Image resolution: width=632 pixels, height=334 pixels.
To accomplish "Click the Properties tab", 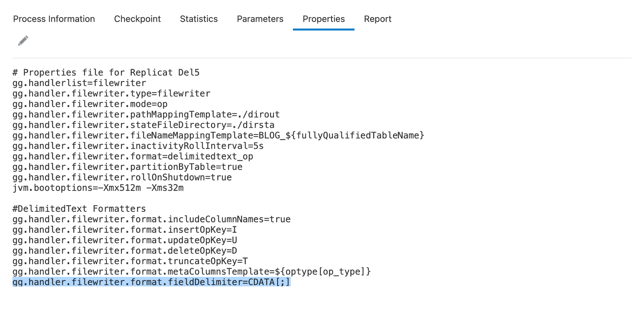I will 323,19.
